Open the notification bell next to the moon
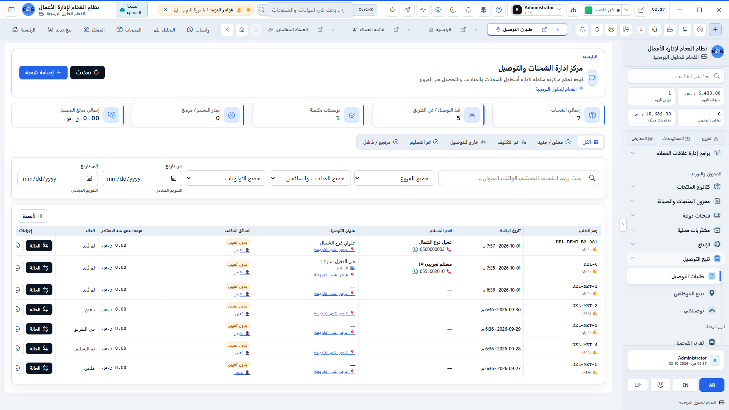 tap(468, 10)
